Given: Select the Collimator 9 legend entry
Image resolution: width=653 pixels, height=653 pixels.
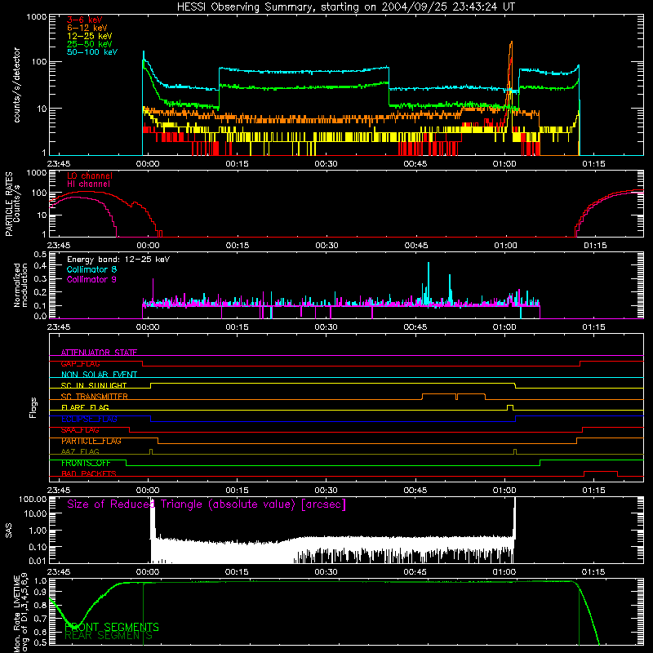Looking at the screenshot, I should pos(91,279).
